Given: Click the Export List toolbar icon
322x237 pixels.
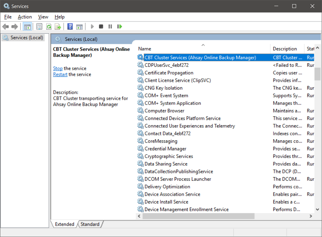Looking at the screenshot, I should pyautogui.click(x=58, y=26).
